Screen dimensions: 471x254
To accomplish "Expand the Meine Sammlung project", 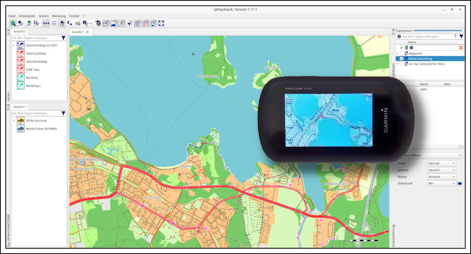I will point(398,59).
